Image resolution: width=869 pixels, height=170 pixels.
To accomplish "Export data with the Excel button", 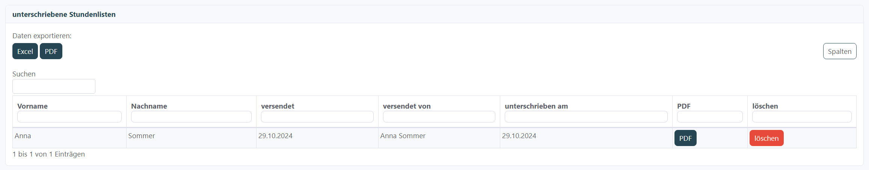I will coord(25,51).
